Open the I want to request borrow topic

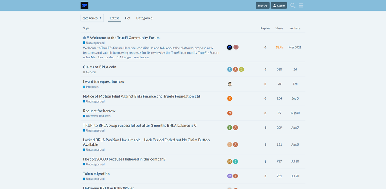[x=103, y=81]
